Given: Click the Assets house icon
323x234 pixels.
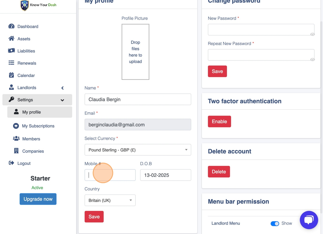Looking at the screenshot, I should pyautogui.click(x=12, y=38).
